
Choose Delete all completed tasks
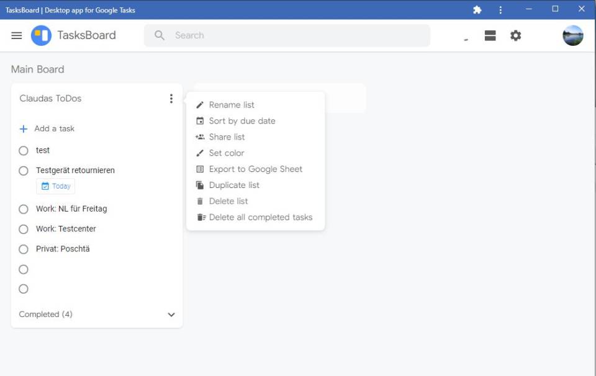coord(261,217)
